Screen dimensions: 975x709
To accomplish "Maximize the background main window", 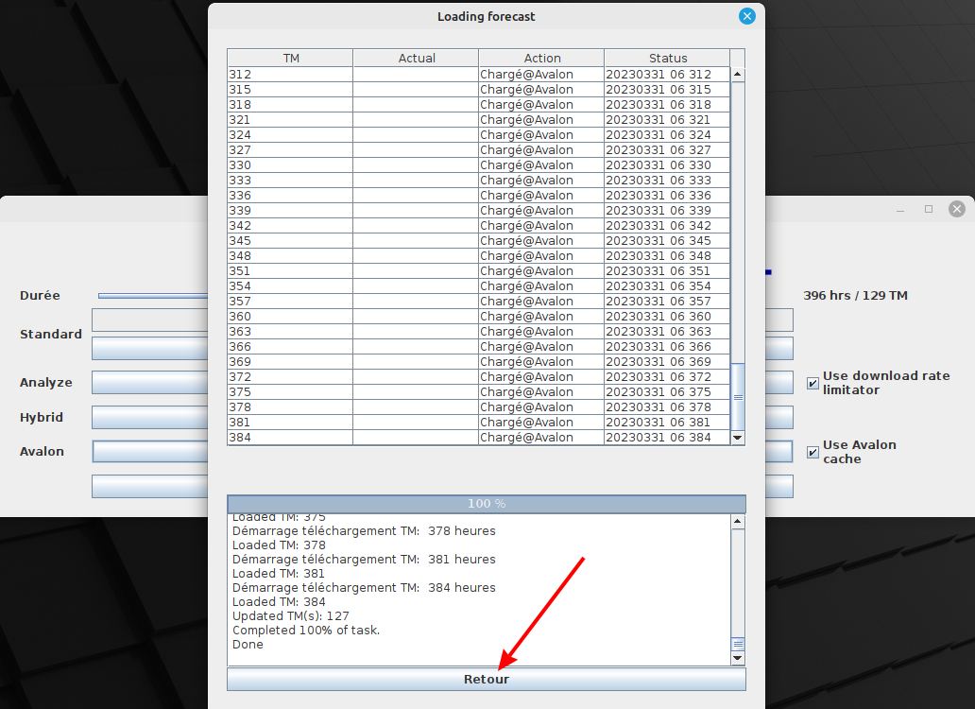I will [929, 209].
